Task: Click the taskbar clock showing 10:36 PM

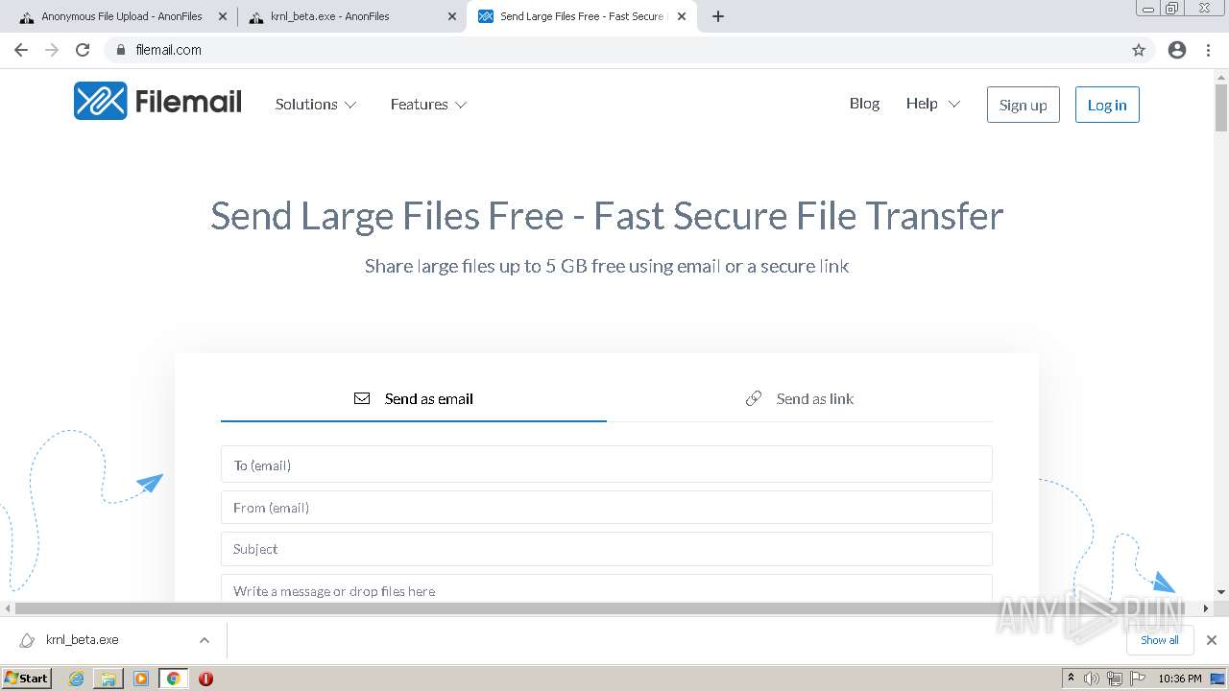Action: point(1180,679)
